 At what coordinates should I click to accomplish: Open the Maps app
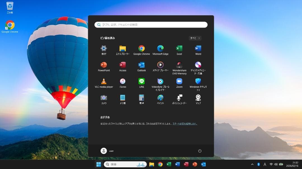click(x=198, y=100)
